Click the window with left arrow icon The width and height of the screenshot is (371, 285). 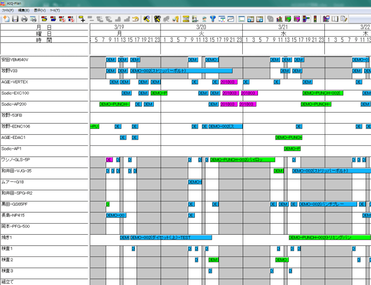pyautogui.click(x=251, y=19)
